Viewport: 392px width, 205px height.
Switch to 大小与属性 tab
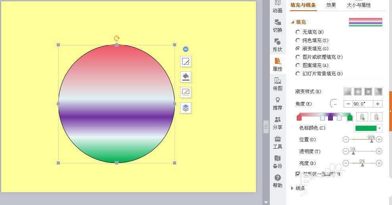coord(359,5)
